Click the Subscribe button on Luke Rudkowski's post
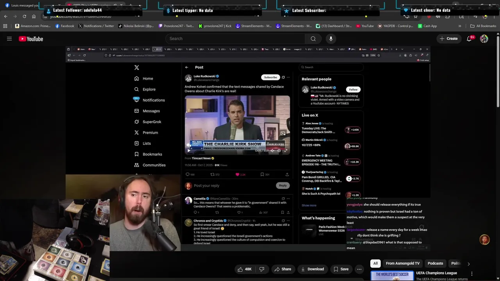 coord(270,77)
